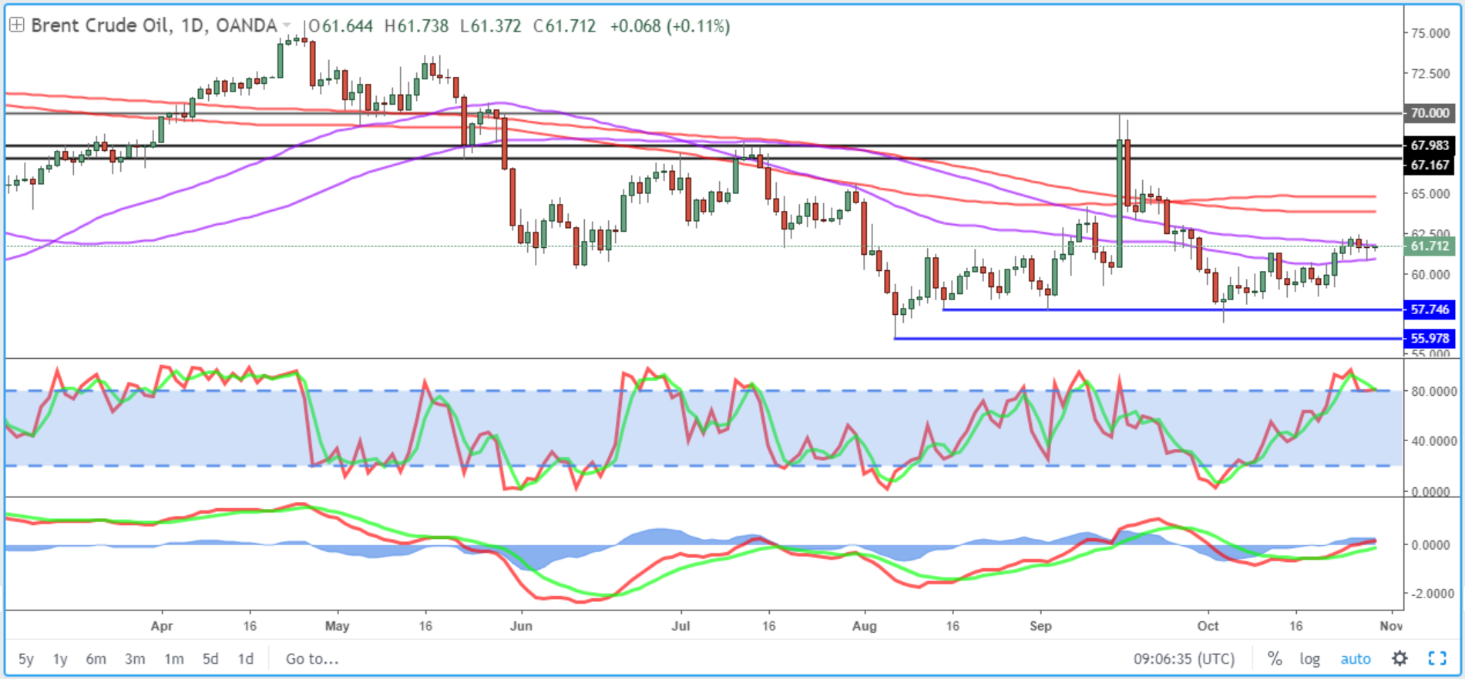Click the Brent Crude Oil, 1D, OANDA title
This screenshot has height=679, width=1465.
(x=154, y=25)
